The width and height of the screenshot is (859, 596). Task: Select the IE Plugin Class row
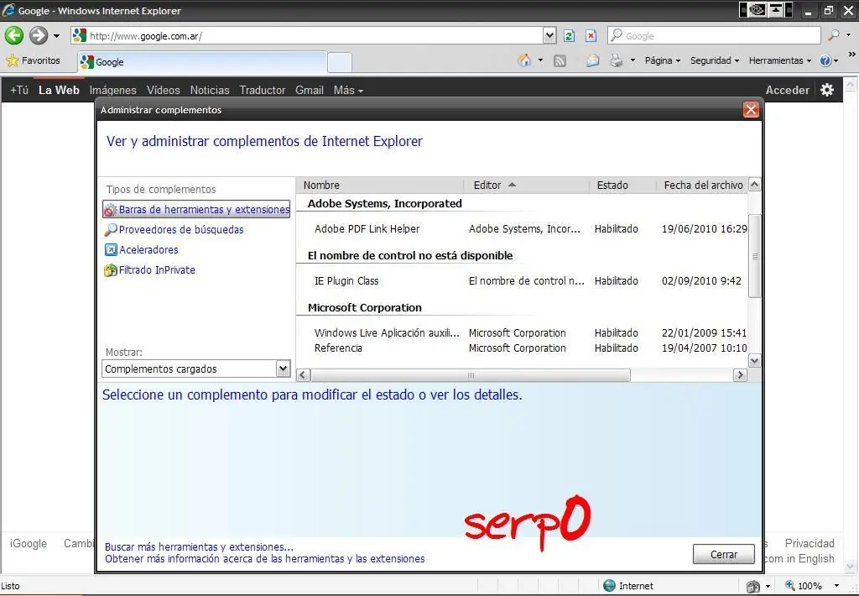(x=522, y=280)
